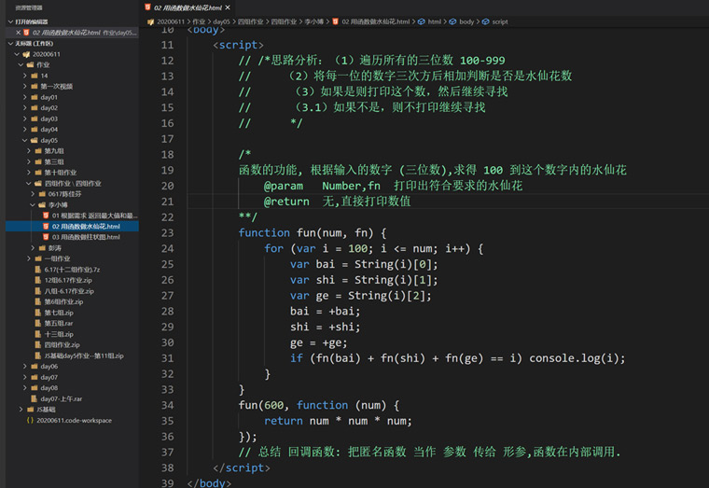Screen dimensions: 709x488
Task: Click archive icon of 6.17(十二组作业).7z
Action: (x=38, y=270)
